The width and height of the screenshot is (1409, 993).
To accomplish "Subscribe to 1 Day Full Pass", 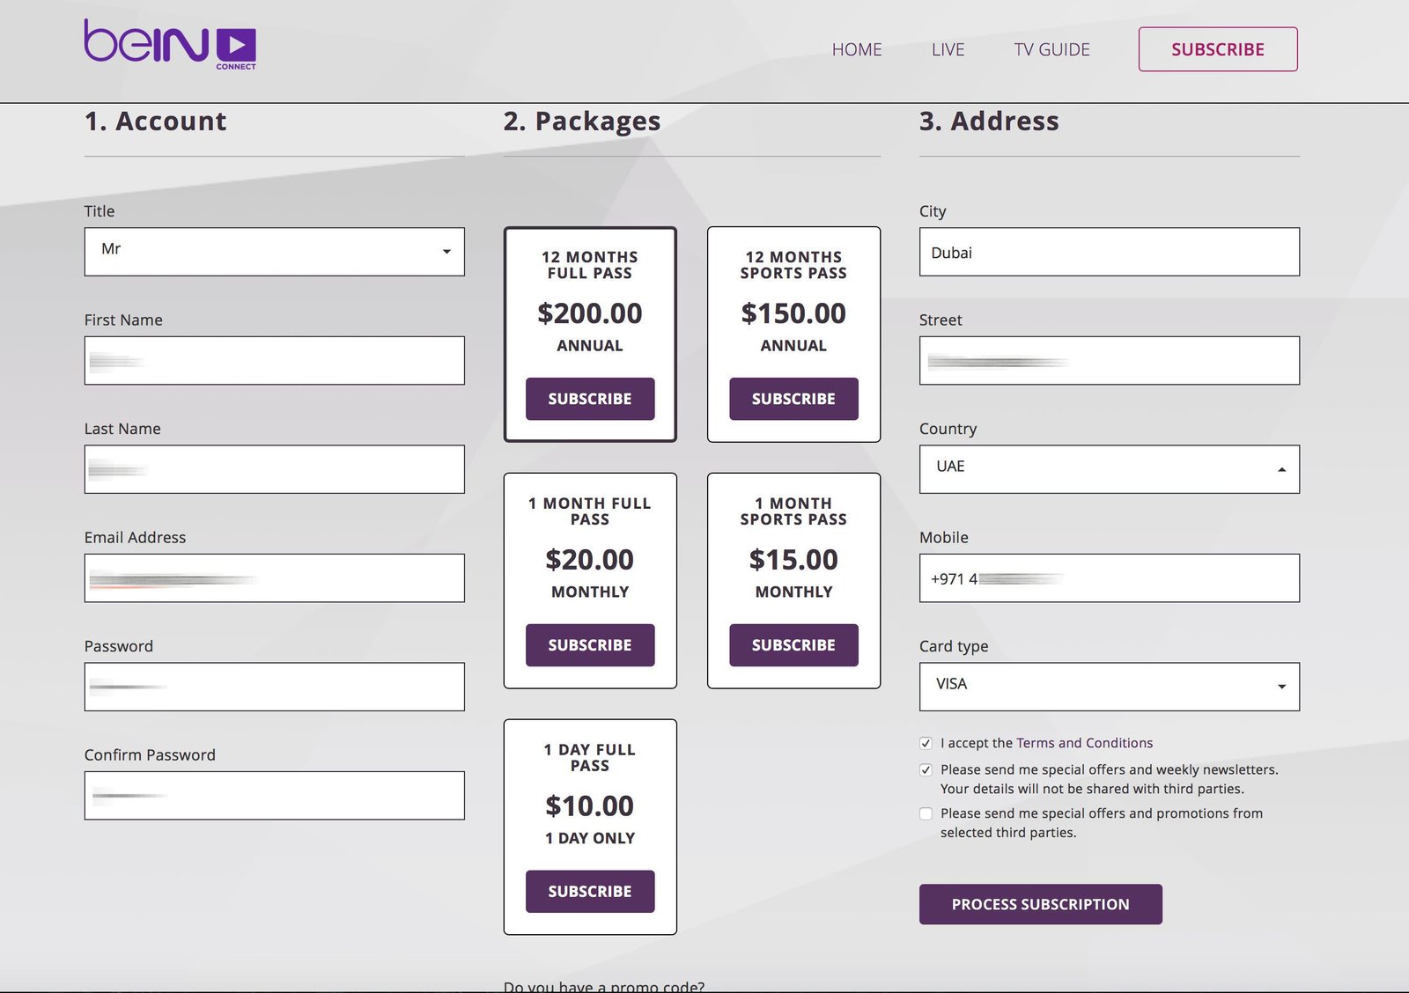I will (x=590, y=892).
